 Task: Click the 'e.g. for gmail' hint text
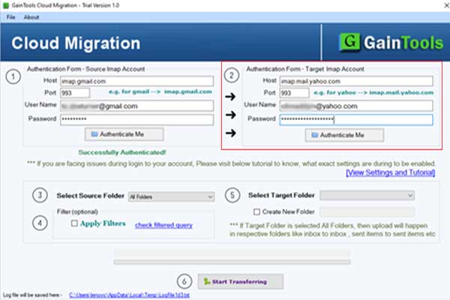tap(160, 91)
